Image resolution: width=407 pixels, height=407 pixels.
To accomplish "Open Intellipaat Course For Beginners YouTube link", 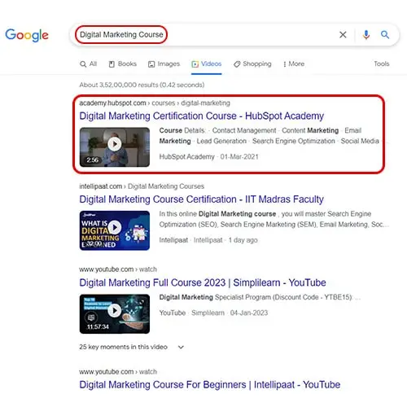I will click(210, 385).
